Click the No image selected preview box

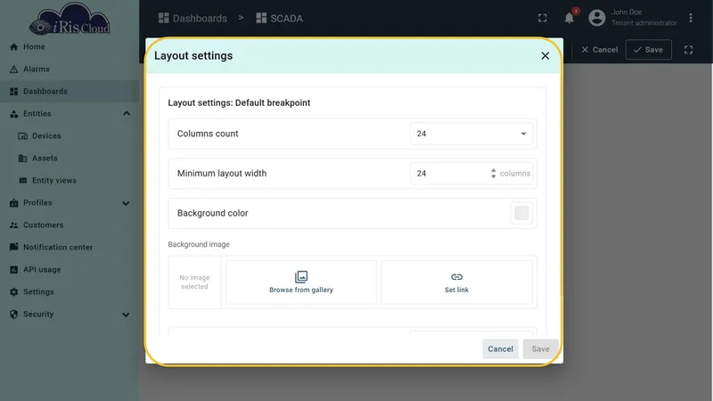tap(194, 282)
